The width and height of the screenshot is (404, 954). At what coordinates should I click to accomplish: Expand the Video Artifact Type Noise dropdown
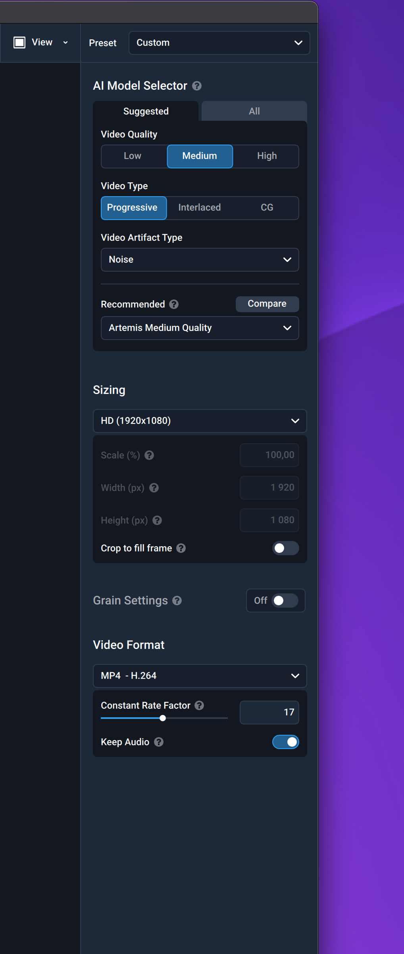(x=200, y=260)
